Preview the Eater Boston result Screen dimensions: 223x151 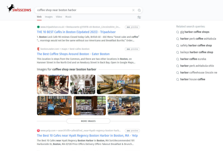coord(132,49)
